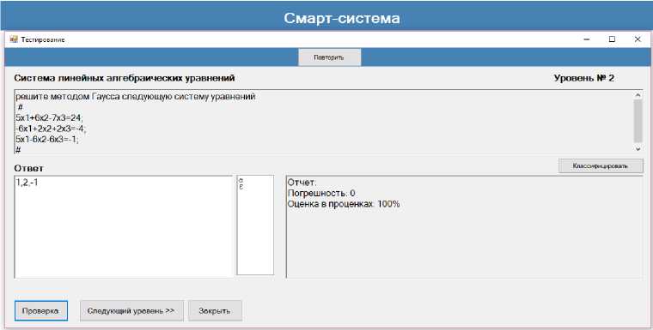Click inside the Отчет report area
The image size is (653, 330).
click(x=464, y=227)
